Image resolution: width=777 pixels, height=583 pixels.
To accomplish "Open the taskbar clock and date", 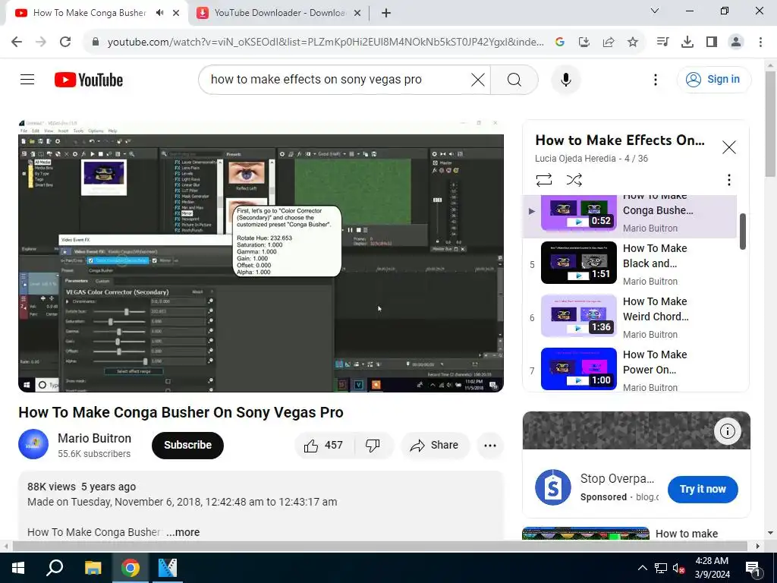I will (712, 568).
